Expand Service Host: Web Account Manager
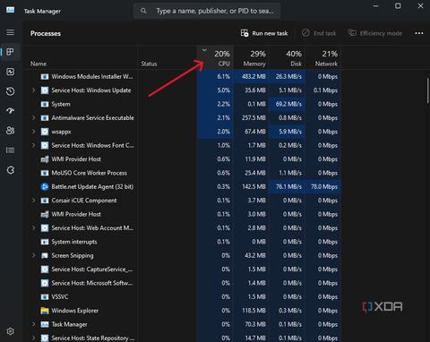Viewport: 430px width, 342px height. (33, 228)
